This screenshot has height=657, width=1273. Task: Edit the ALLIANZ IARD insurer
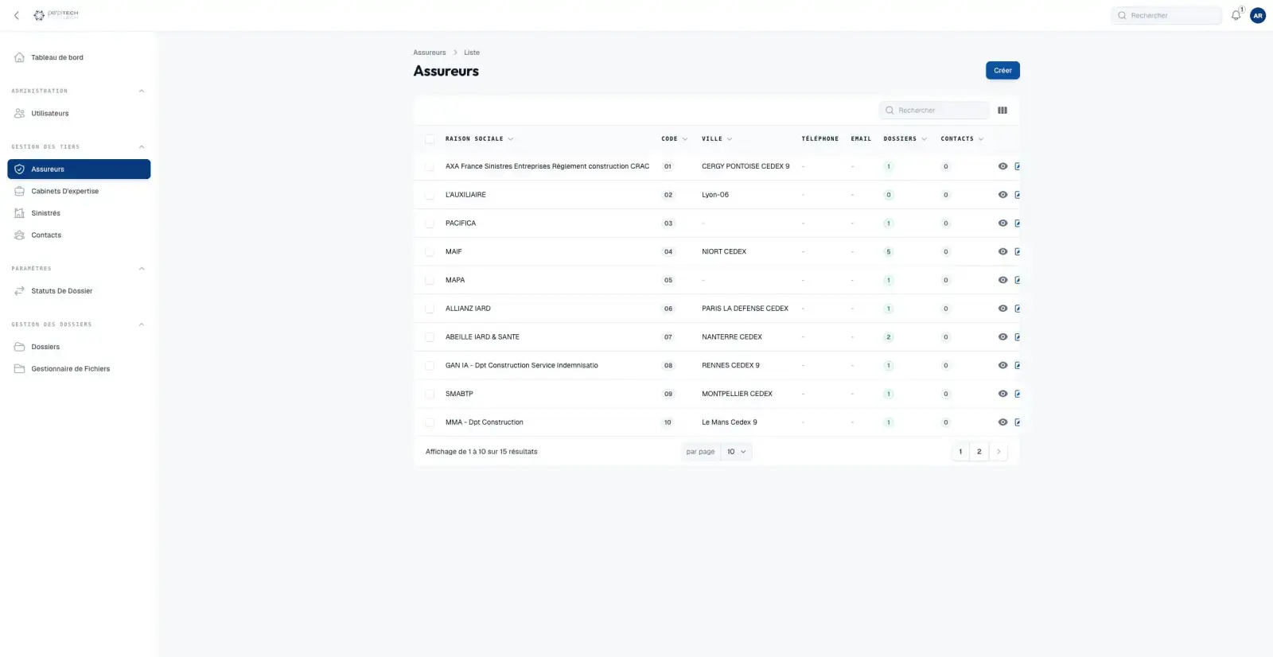[1017, 309]
